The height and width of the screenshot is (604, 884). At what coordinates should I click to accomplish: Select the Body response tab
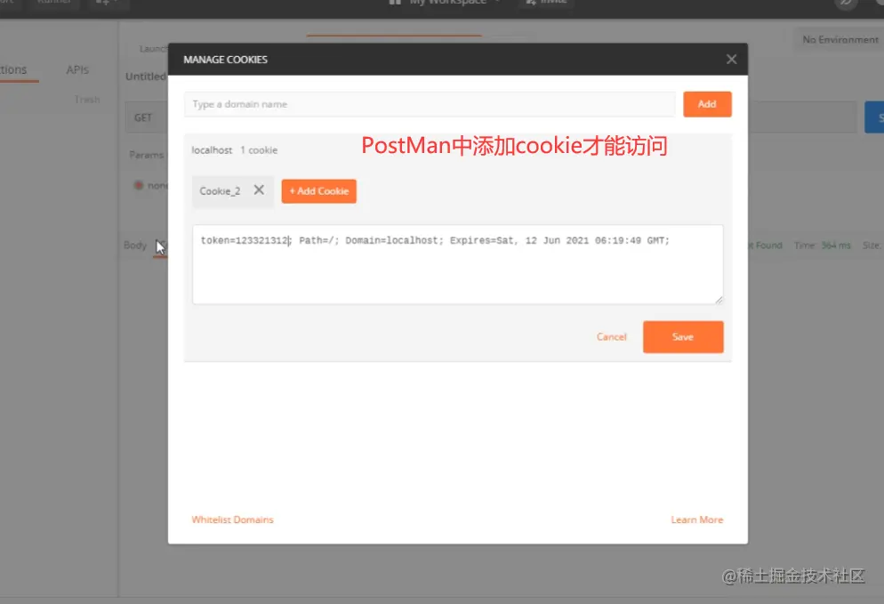(x=135, y=246)
